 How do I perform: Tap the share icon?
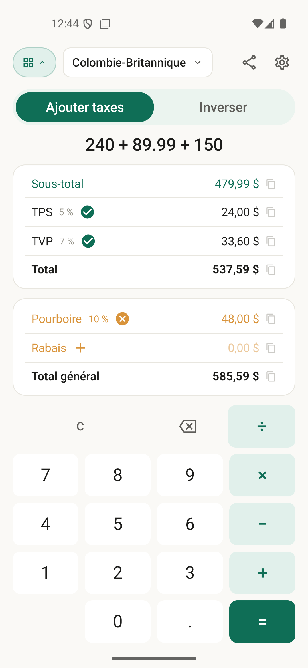point(249,63)
